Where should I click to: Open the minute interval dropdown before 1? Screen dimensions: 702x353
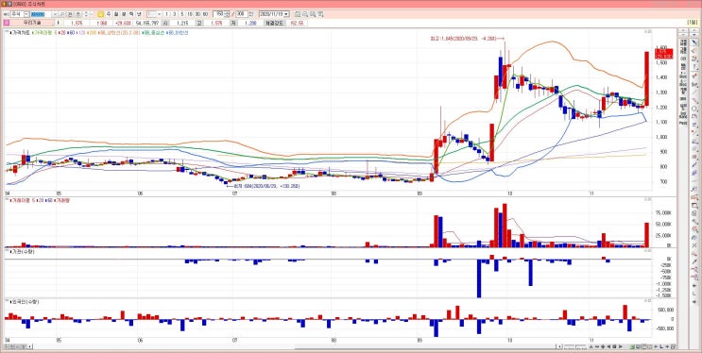click(159, 14)
